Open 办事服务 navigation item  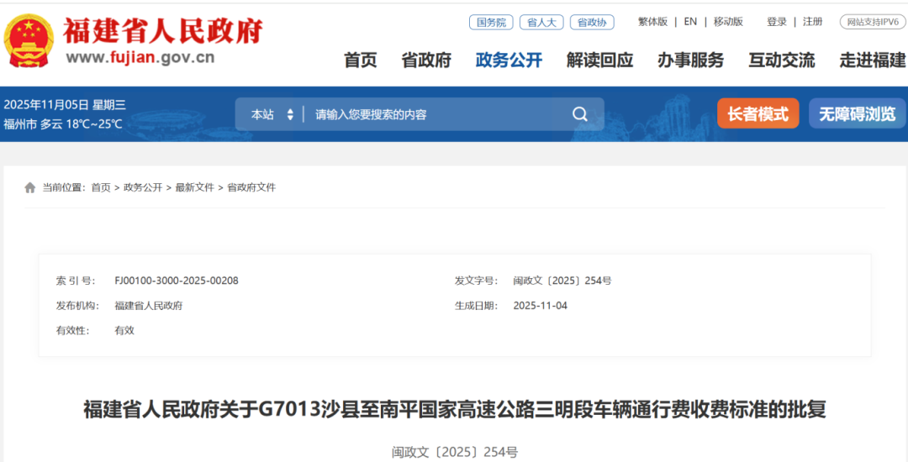point(690,60)
